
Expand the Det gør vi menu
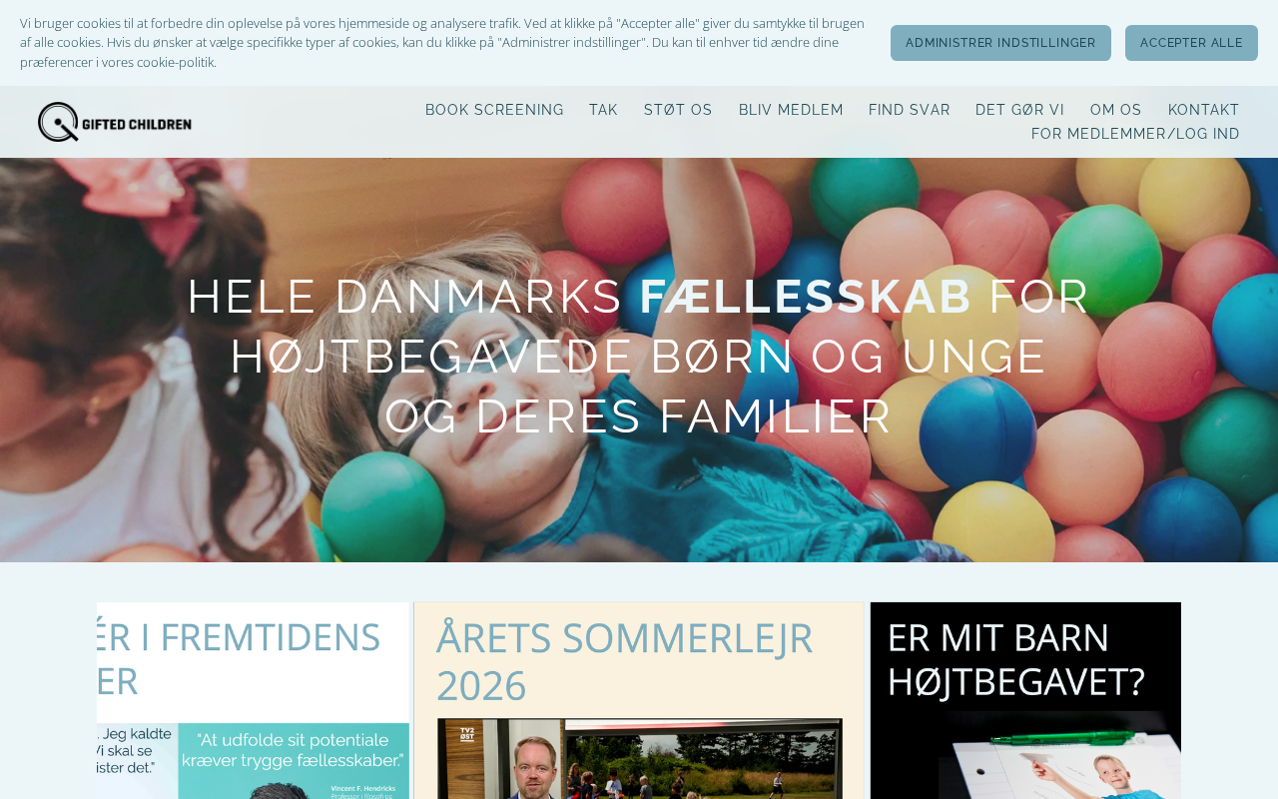click(x=1019, y=110)
